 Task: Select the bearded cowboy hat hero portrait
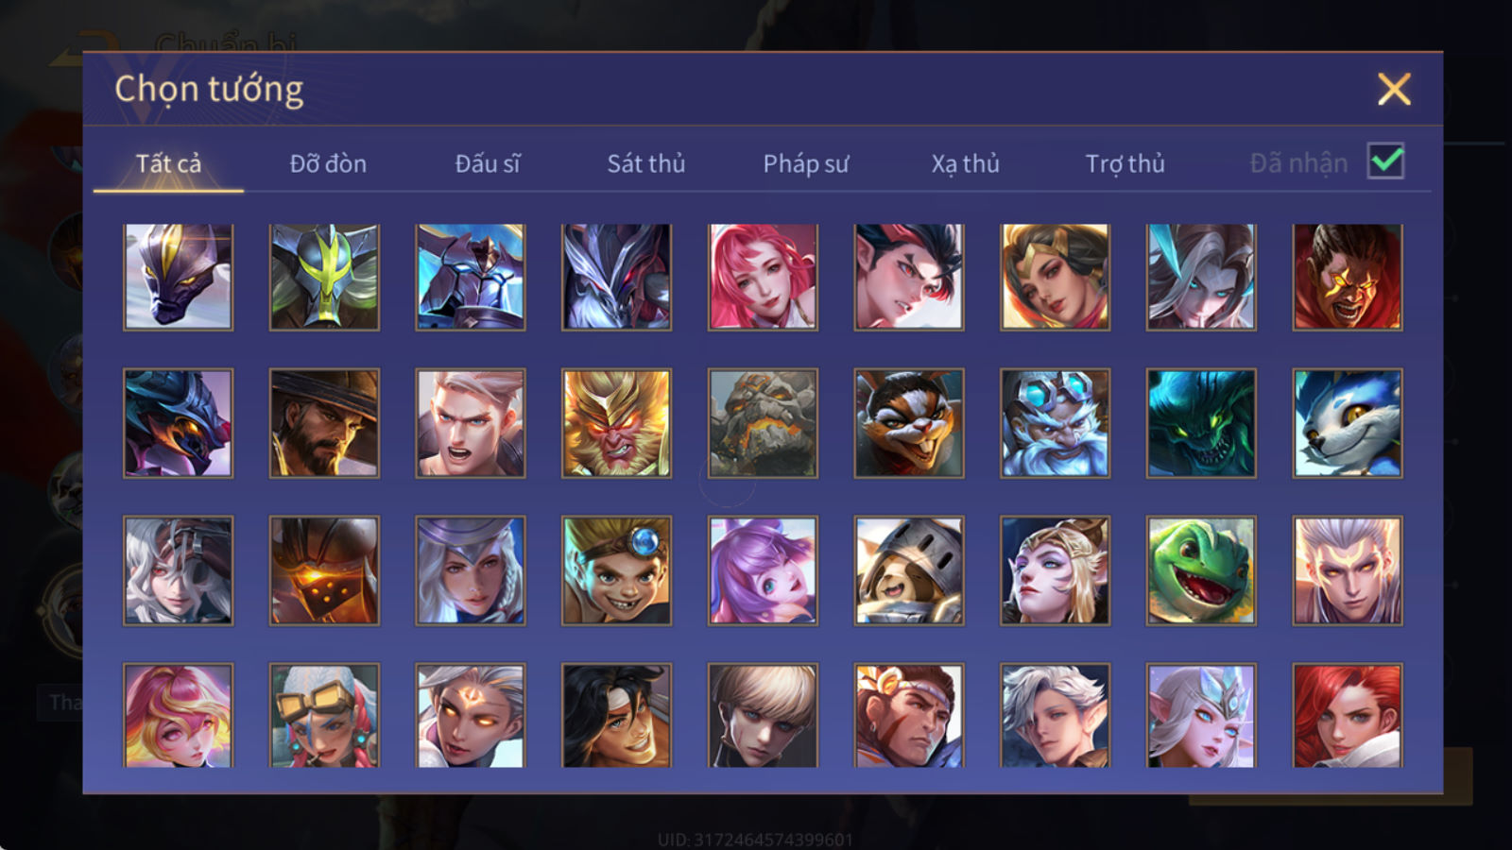click(x=324, y=423)
